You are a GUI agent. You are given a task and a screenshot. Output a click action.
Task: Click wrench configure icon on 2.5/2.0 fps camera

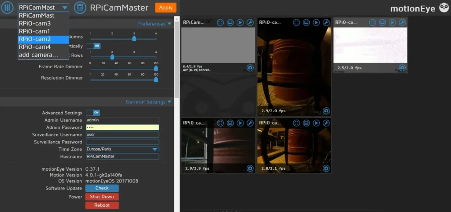(x=402, y=22)
